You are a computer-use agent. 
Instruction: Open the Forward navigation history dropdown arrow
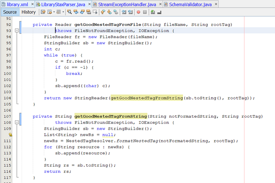63,12
